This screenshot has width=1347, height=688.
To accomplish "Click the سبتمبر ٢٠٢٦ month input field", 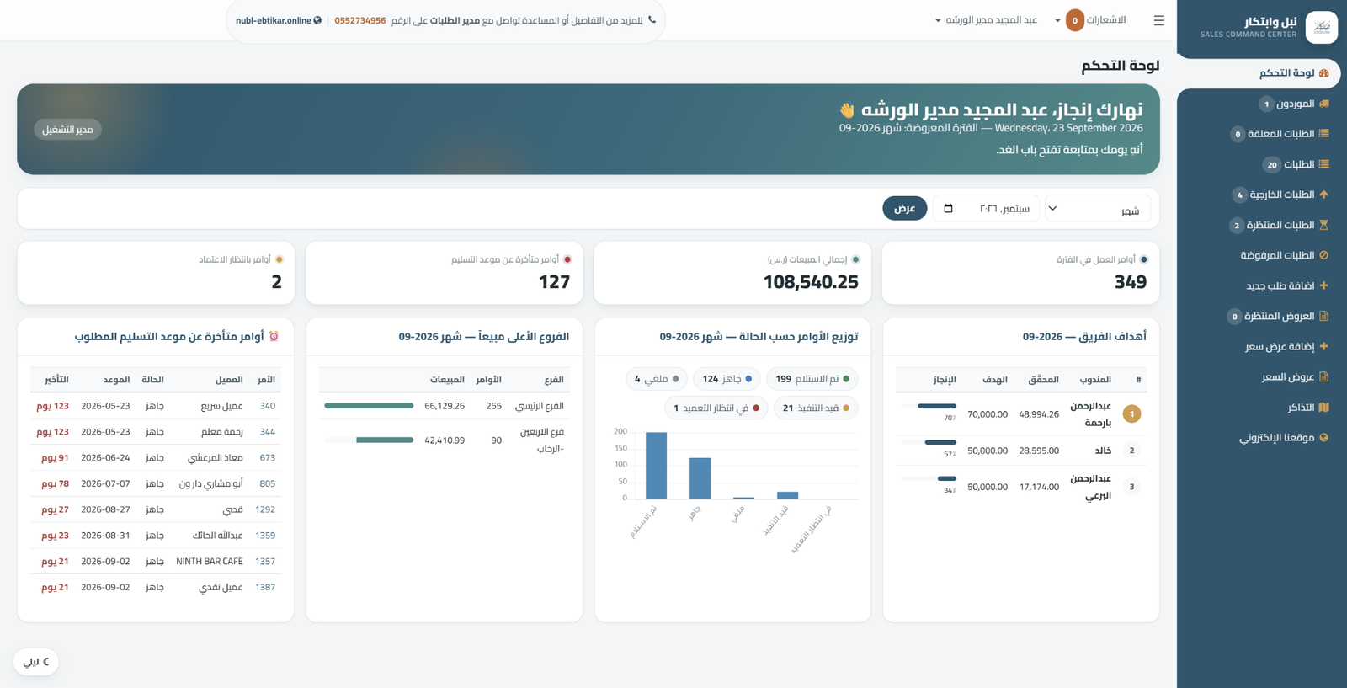I will 986,209.
